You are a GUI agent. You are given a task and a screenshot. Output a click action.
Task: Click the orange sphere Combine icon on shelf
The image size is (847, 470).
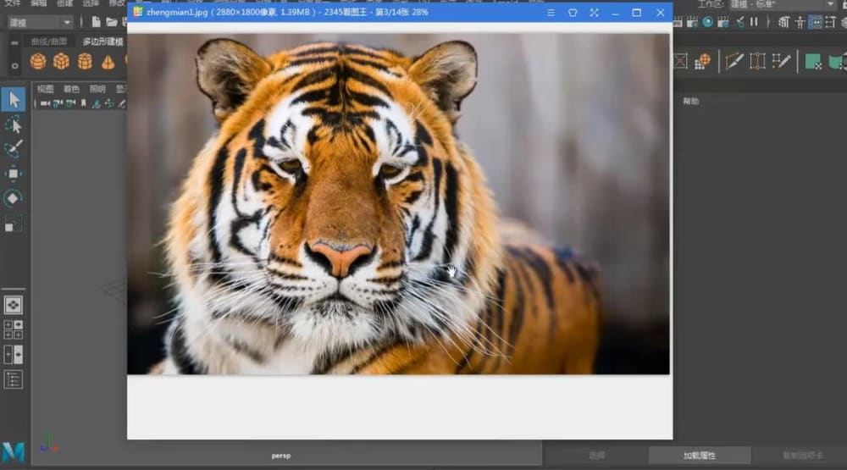click(x=703, y=62)
